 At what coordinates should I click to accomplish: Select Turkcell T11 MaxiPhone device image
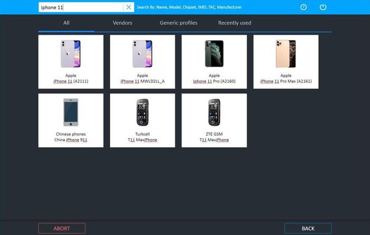(143, 112)
